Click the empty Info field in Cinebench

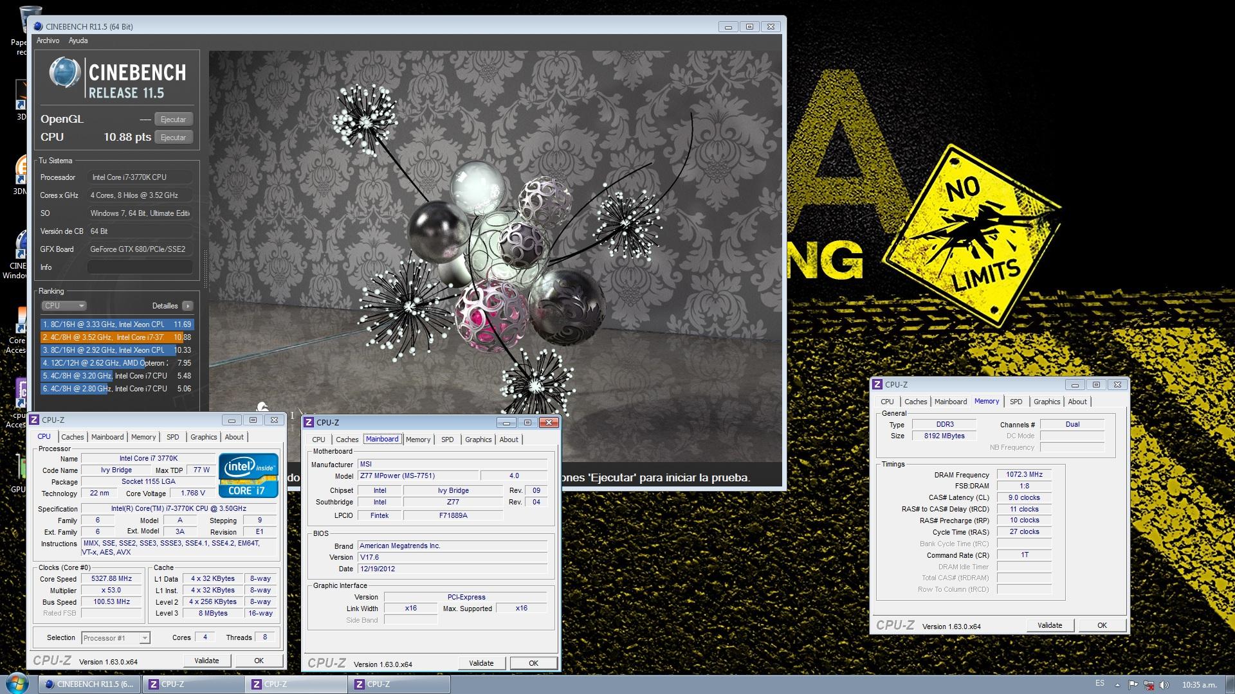pos(140,267)
